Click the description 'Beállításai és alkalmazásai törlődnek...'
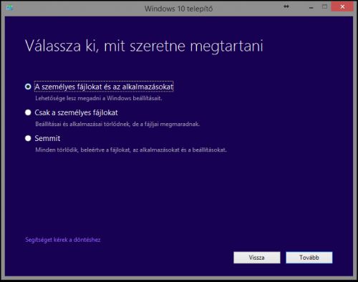Viewport: 358px width, 282px height. tap(117, 124)
